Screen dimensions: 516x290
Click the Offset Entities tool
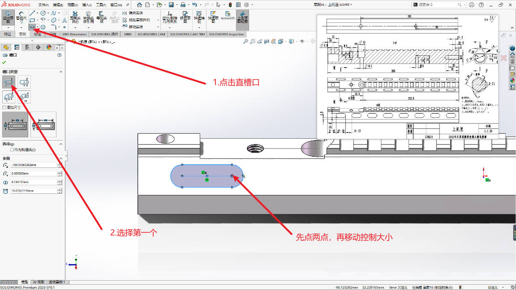click(x=101, y=17)
